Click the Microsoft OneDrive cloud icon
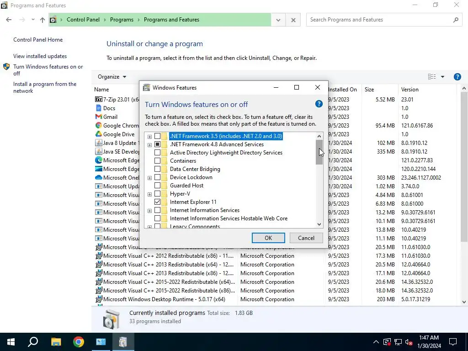 coord(99,177)
